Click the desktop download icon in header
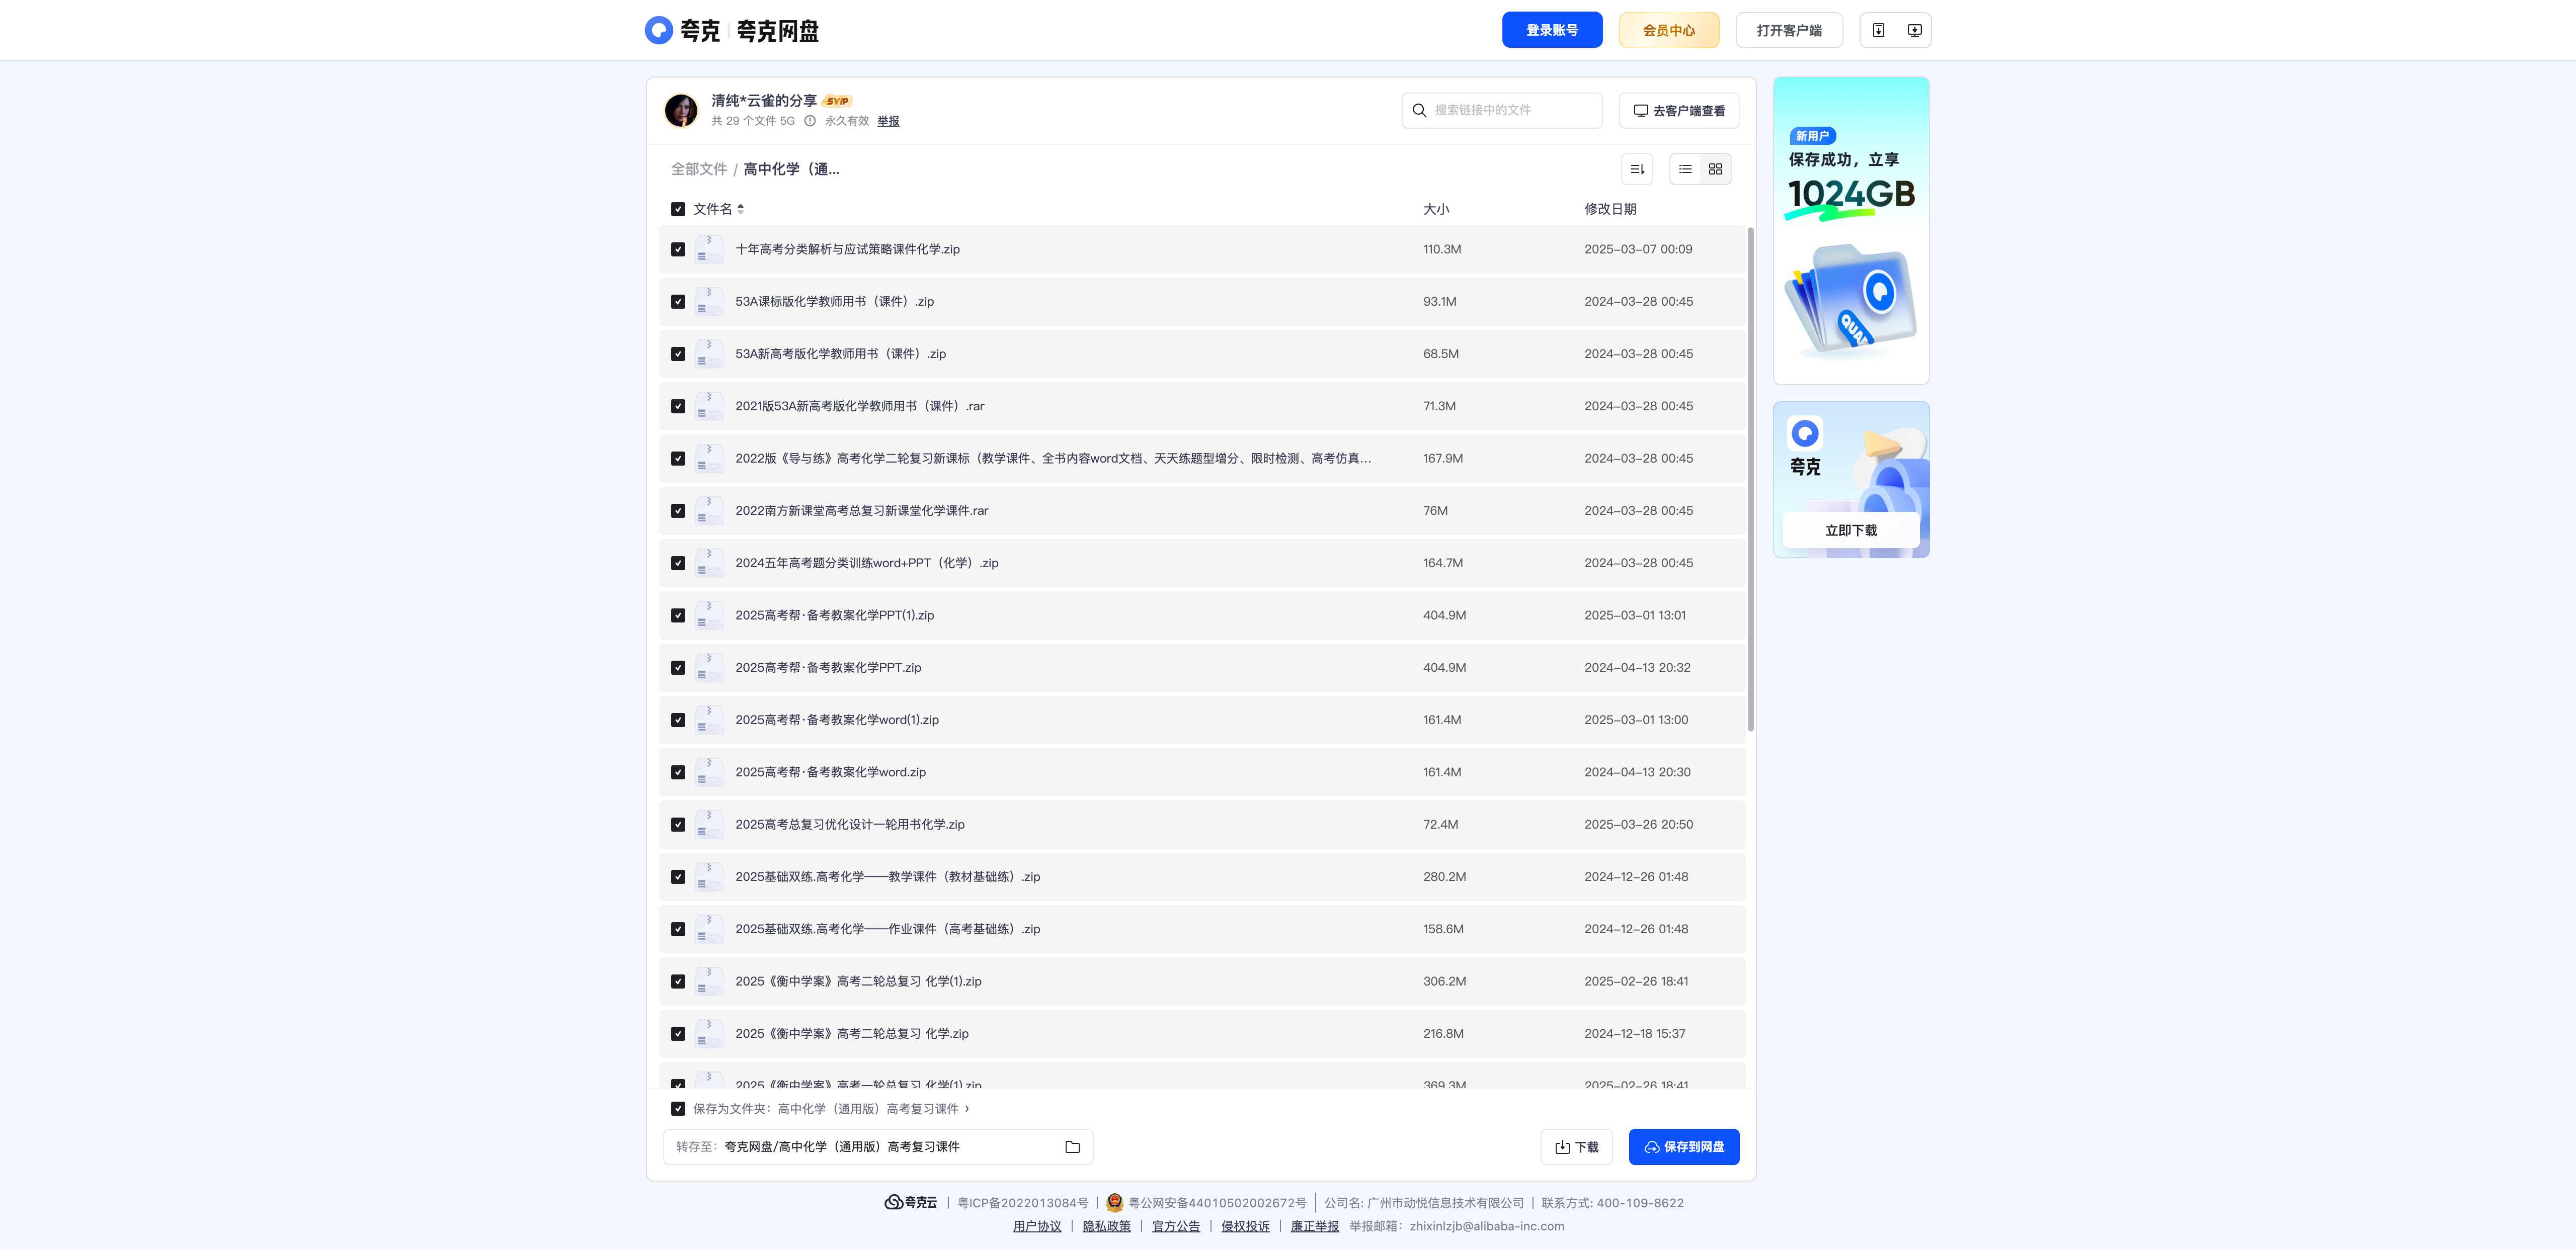This screenshot has height=1250, width=2576. click(1914, 30)
